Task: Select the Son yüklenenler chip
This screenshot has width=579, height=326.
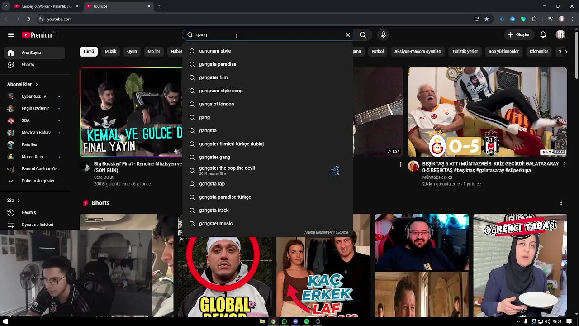Action: [503, 52]
